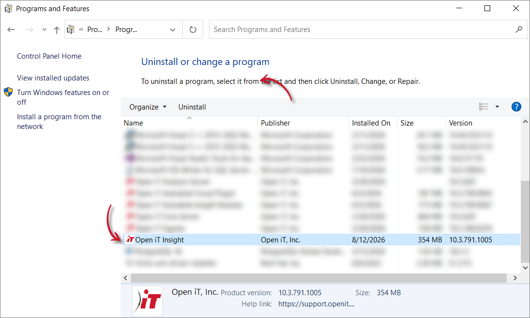The width and height of the screenshot is (530, 318).
Task: Go up one folder level
Action: 57,30
